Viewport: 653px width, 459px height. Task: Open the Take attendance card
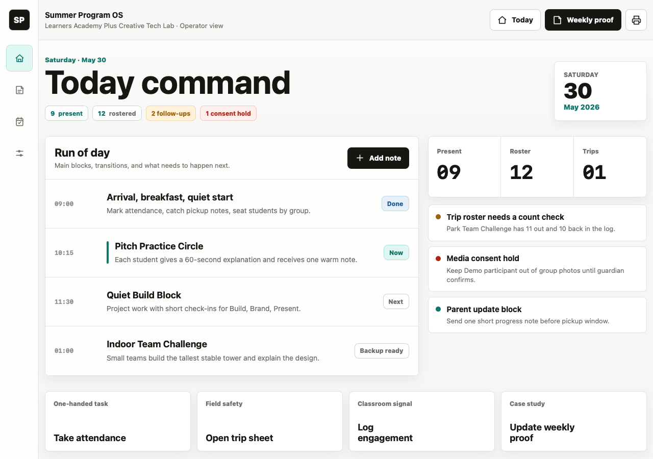pyautogui.click(x=118, y=421)
